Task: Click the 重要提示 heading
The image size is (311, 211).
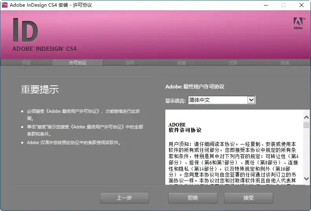Action: point(40,89)
